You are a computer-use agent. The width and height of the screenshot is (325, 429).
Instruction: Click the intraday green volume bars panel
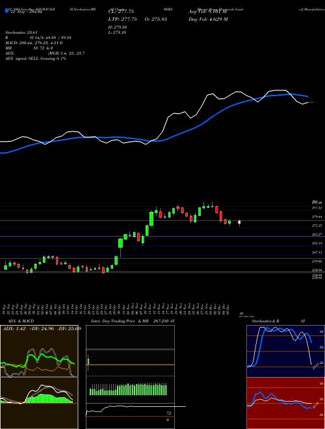(130, 389)
